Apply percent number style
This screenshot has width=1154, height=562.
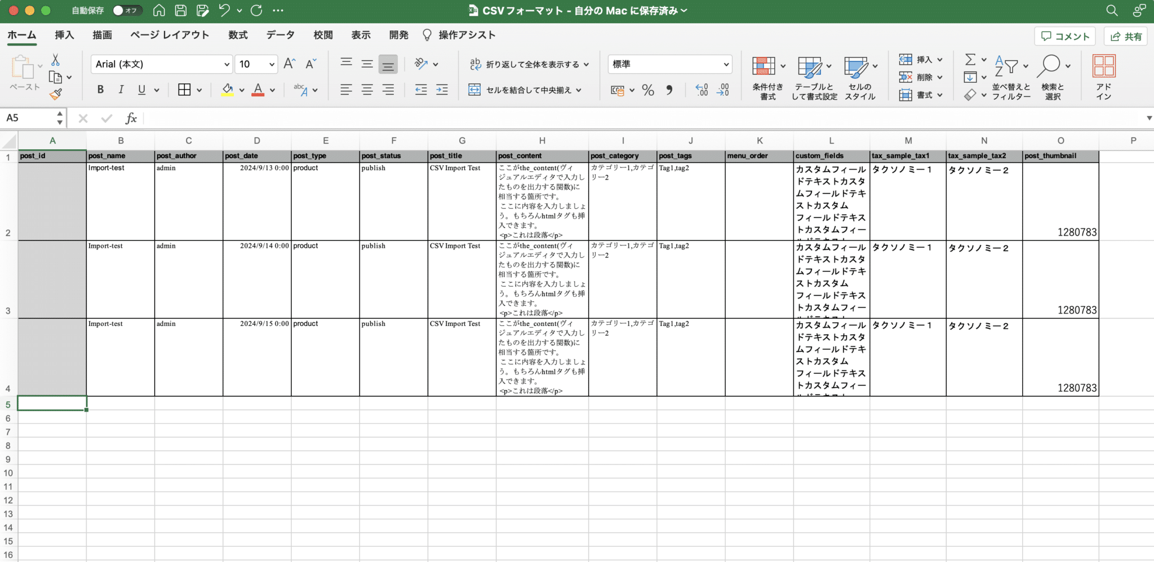[649, 90]
